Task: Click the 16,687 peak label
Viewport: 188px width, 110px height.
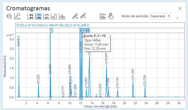Action: 106,57
